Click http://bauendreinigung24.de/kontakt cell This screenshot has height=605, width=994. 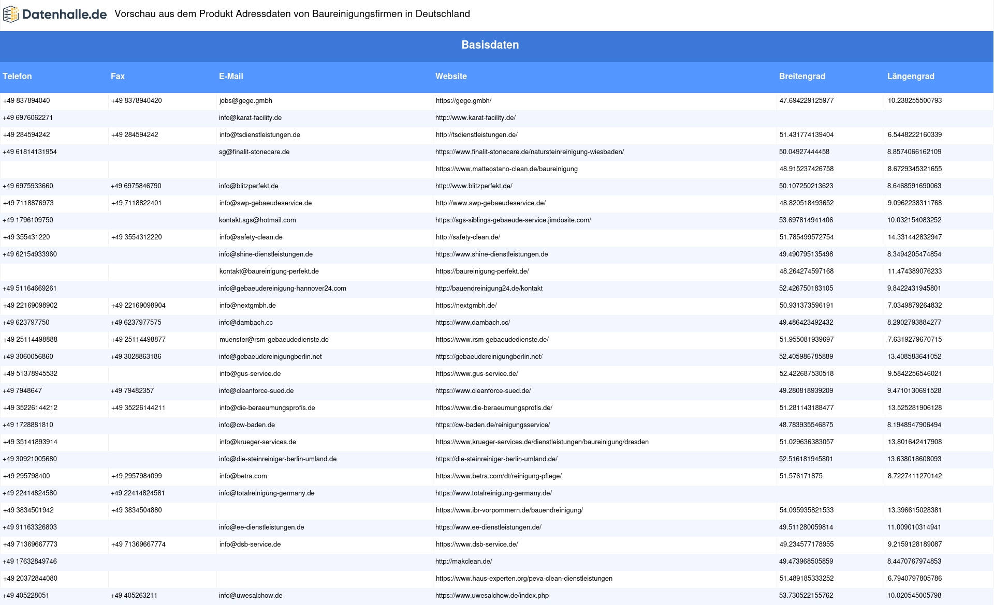pyautogui.click(x=489, y=289)
